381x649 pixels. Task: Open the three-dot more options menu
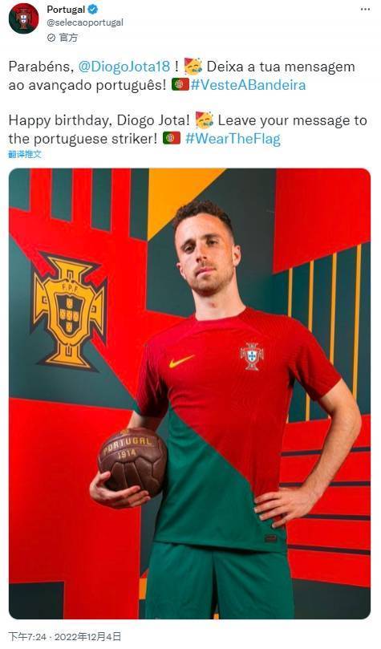365,9
